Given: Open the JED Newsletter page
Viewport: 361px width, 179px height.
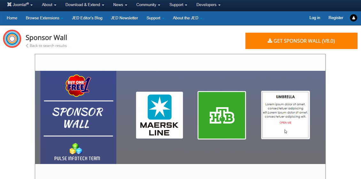Looking at the screenshot, I should tap(124, 18).
